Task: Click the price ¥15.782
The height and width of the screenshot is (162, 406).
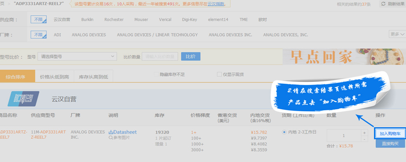Action: [259, 132]
